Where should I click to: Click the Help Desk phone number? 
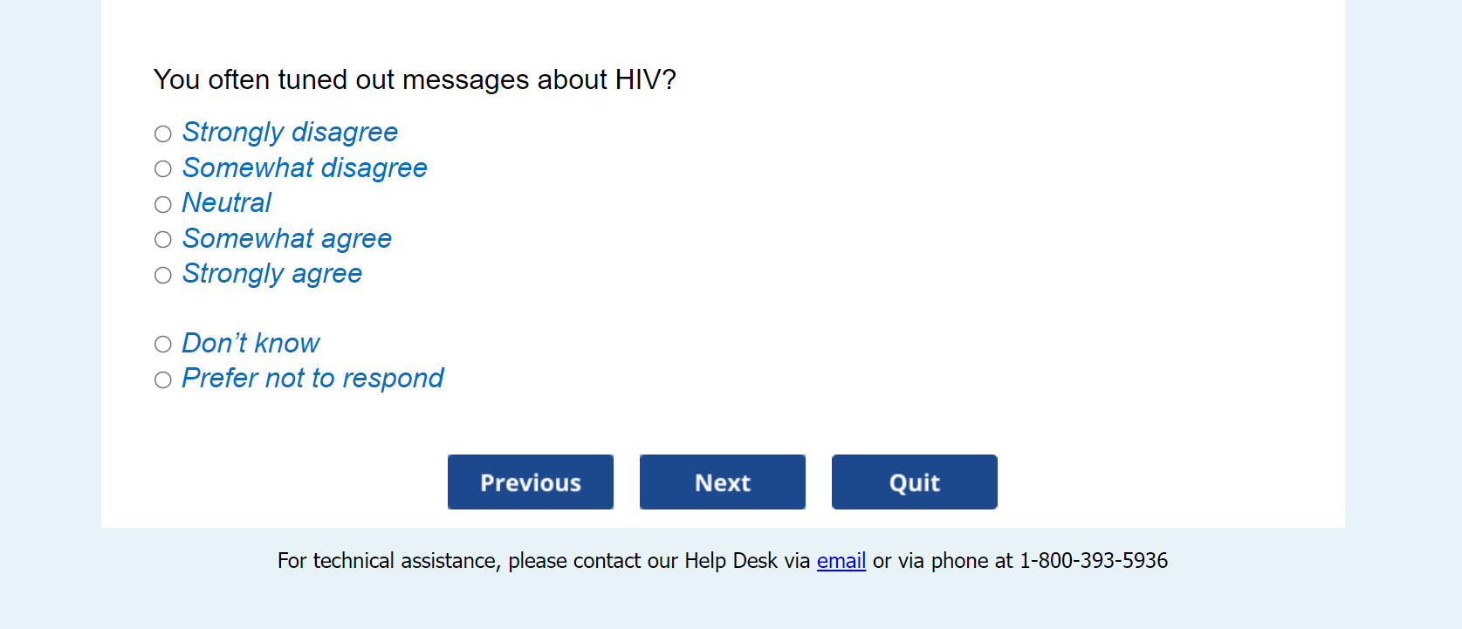pyautogui.click(x=1094, y=561)
